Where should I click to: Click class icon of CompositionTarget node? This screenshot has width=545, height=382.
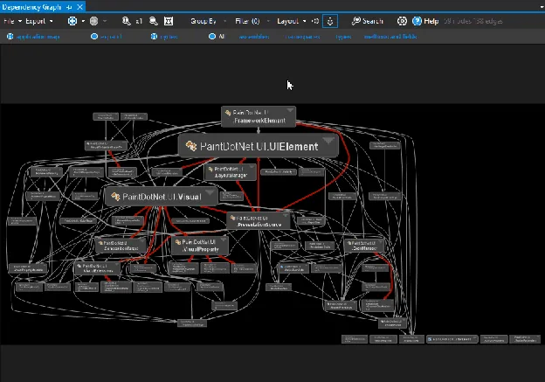click(100, 242)
